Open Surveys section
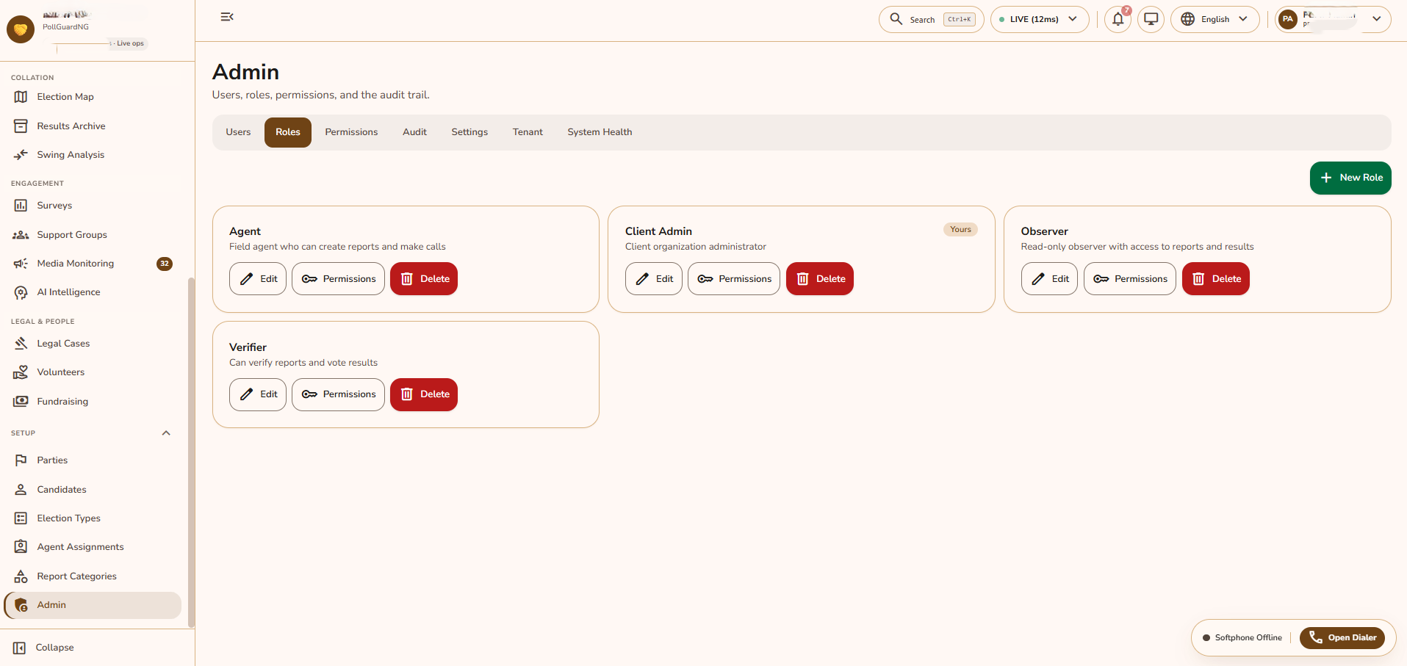 tap(93, 206)
